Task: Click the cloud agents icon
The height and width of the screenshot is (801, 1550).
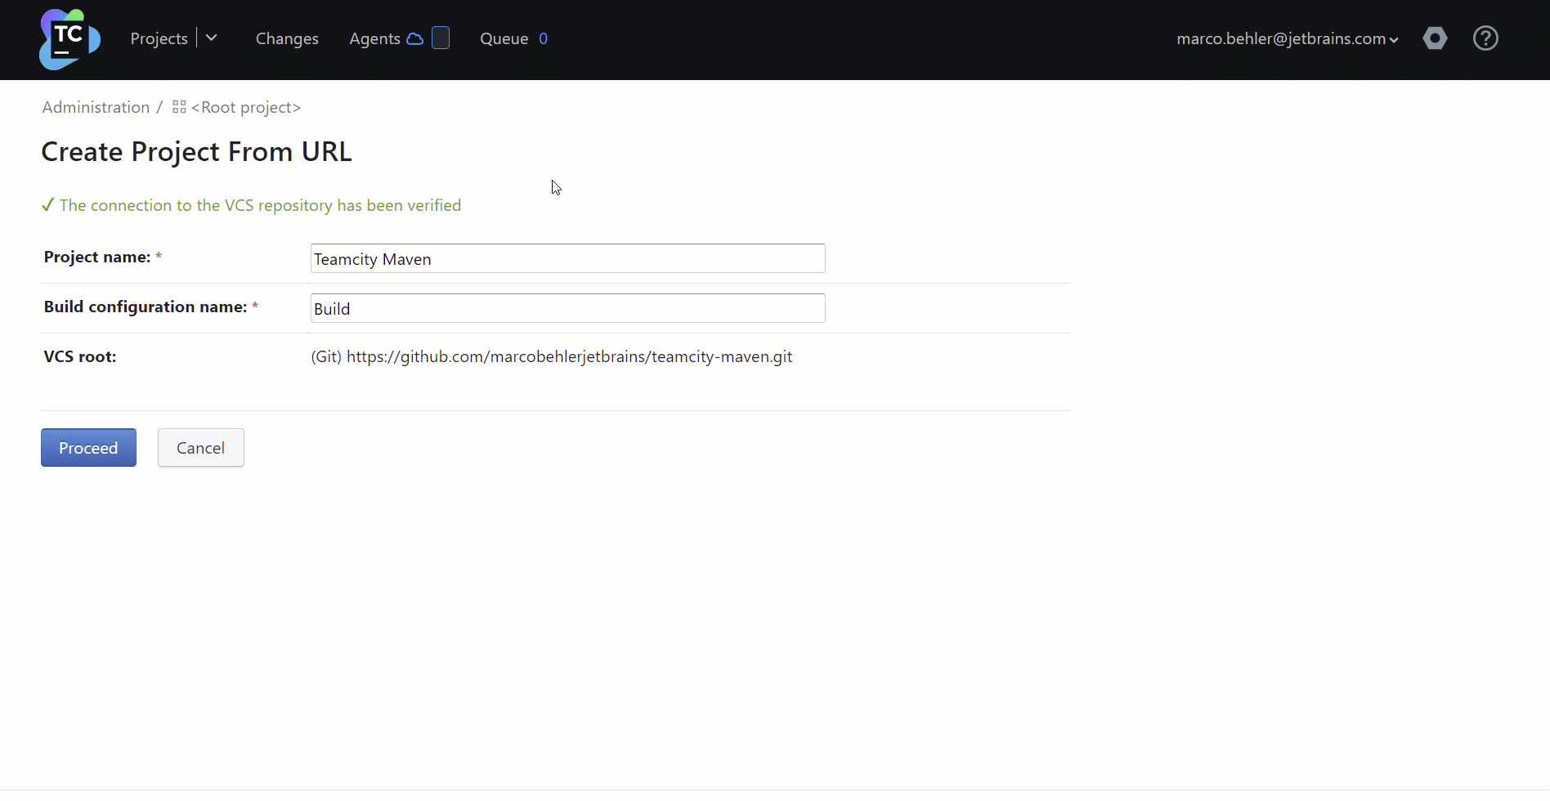Action: [415, 38]
